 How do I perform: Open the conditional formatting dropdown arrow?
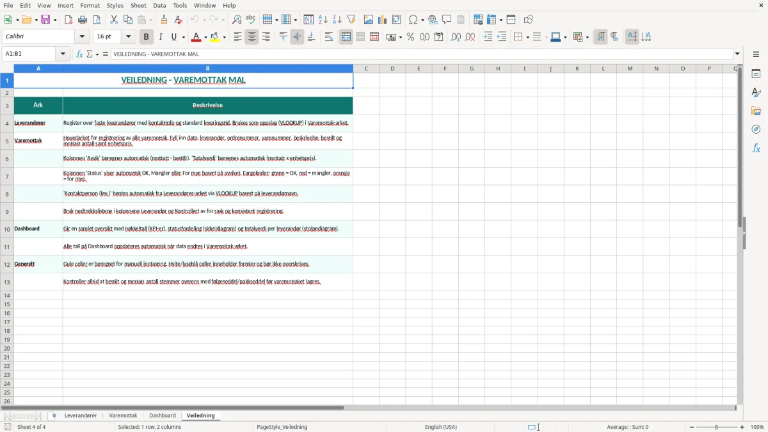tap(587, 37)
